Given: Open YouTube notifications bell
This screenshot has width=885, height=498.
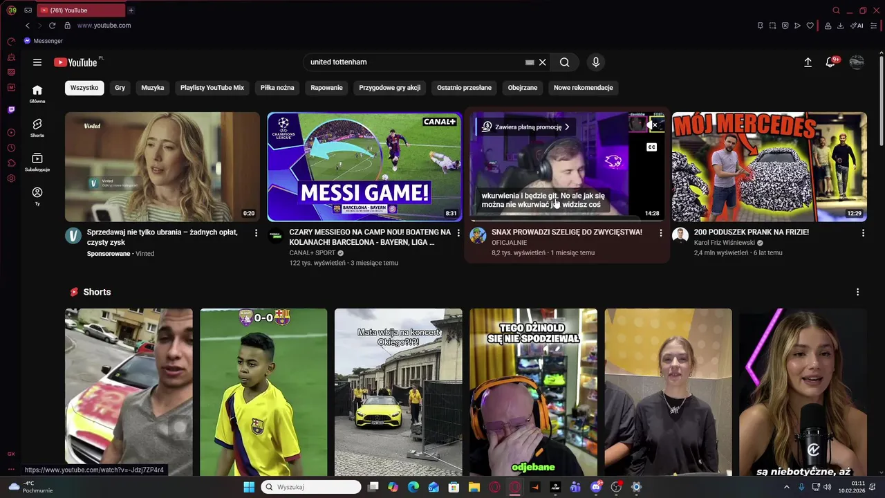Looking at the screenshot, I should pos(830,62).
